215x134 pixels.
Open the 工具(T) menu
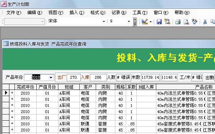tap(140, 13)
